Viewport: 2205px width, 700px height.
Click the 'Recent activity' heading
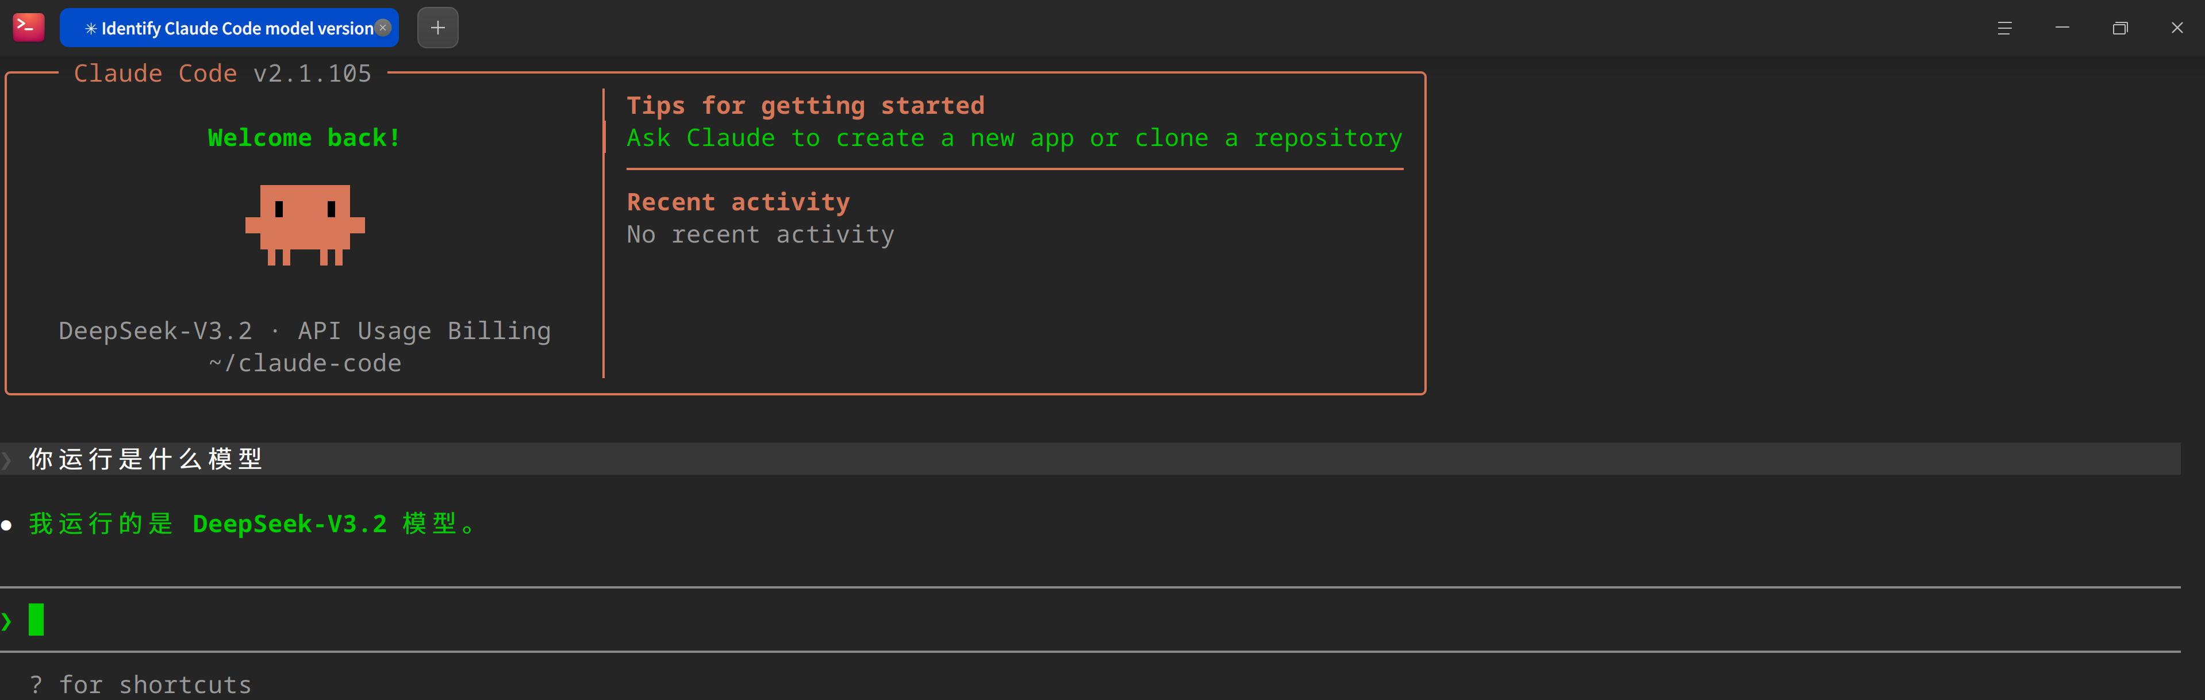tap(738, 202)
